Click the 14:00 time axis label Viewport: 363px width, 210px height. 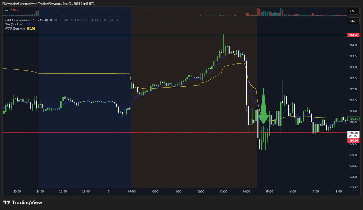pyautogui.click(x=246, y=192)
